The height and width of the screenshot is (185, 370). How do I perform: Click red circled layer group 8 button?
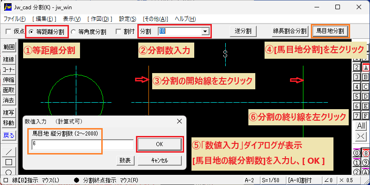click(366, 153)
